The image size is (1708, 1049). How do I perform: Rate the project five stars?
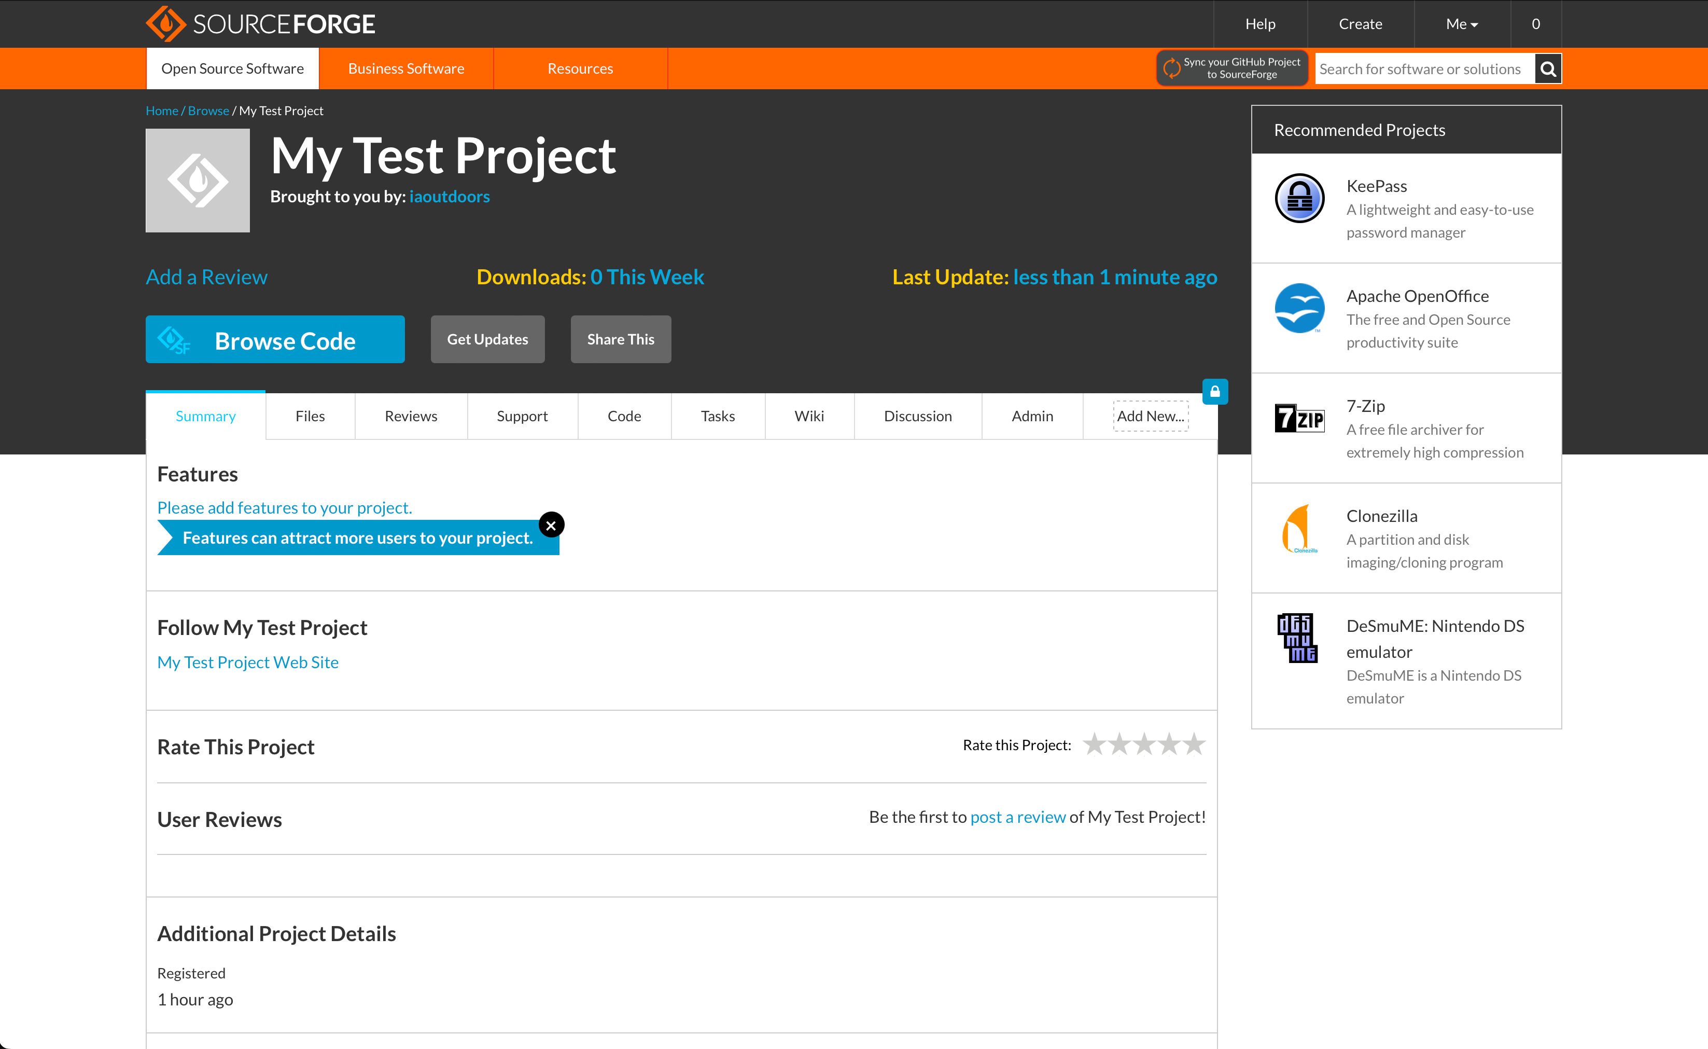1194,744
